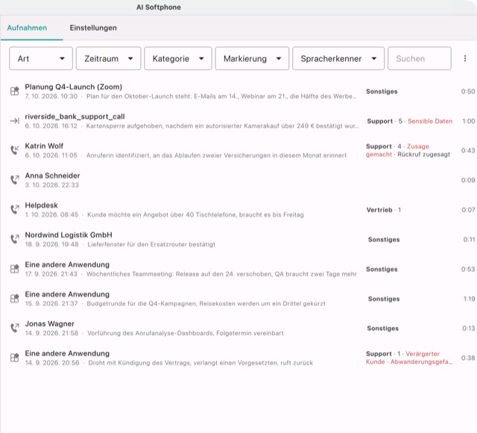Click the Kartensperre aufgehoben summary text
Image resolution: width=477 pixels, height=433 pixels.
pos(222,126)
